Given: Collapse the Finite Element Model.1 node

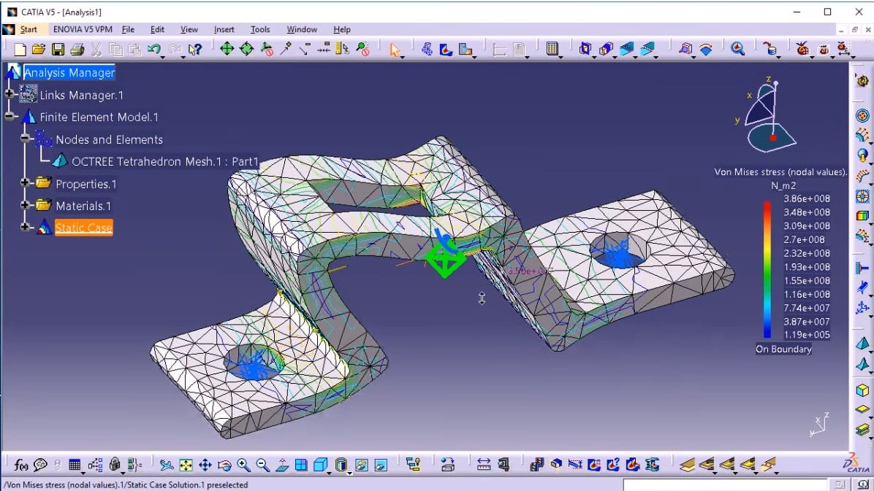Looking at the screenshot, I should coord(8,116).
